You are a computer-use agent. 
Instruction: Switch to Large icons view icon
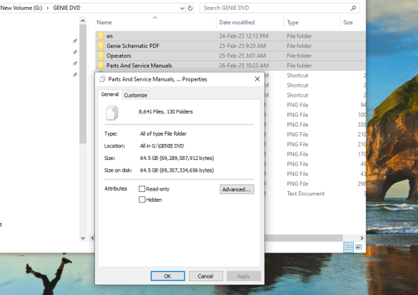[x=359, y=247]
